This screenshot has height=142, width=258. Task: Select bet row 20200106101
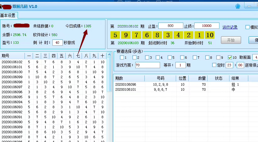pyautogui.click(x=181, y=89)
